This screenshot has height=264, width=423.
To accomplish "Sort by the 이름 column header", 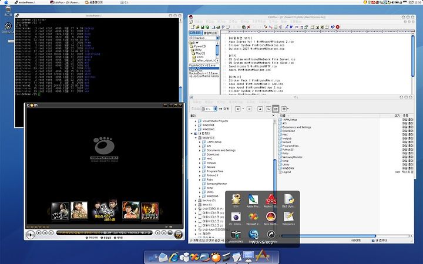I will (329, 116).
